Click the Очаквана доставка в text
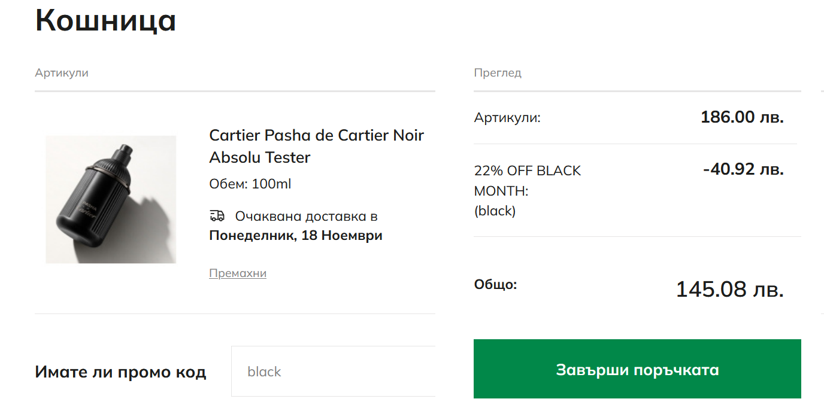Viewport: 824px width, 417px height. [306, 216]
